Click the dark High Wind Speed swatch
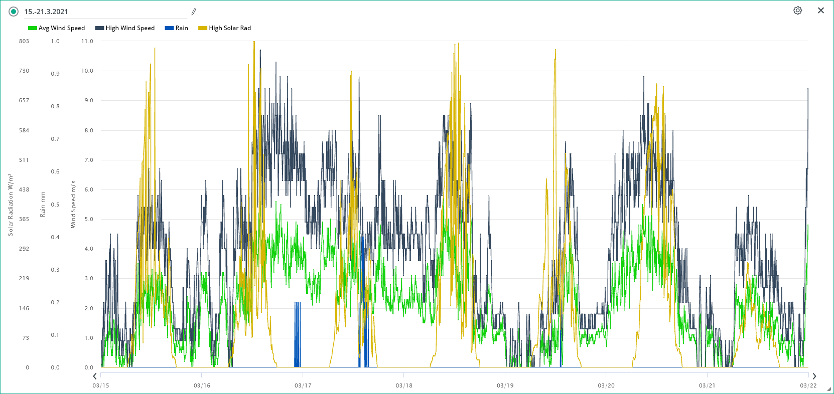This screenshot has height=394, width=834. pyautogui.click(x=99, y=28)
